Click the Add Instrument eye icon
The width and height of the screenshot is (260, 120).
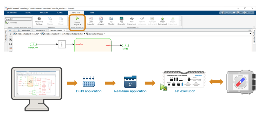coord(132,21)
